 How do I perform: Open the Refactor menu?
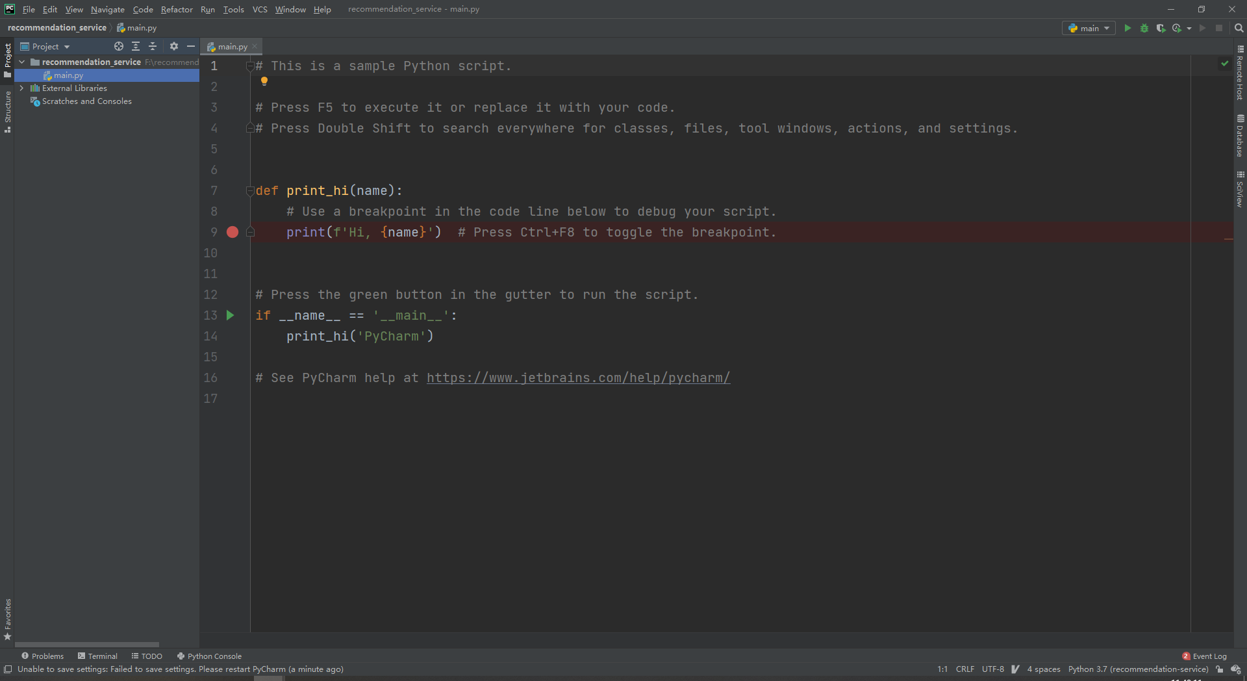click(177, 9)
